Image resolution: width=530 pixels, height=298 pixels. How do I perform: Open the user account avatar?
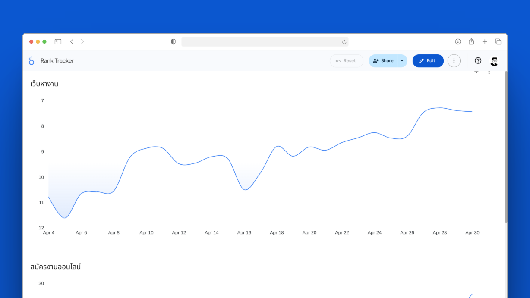pos(494,61)
